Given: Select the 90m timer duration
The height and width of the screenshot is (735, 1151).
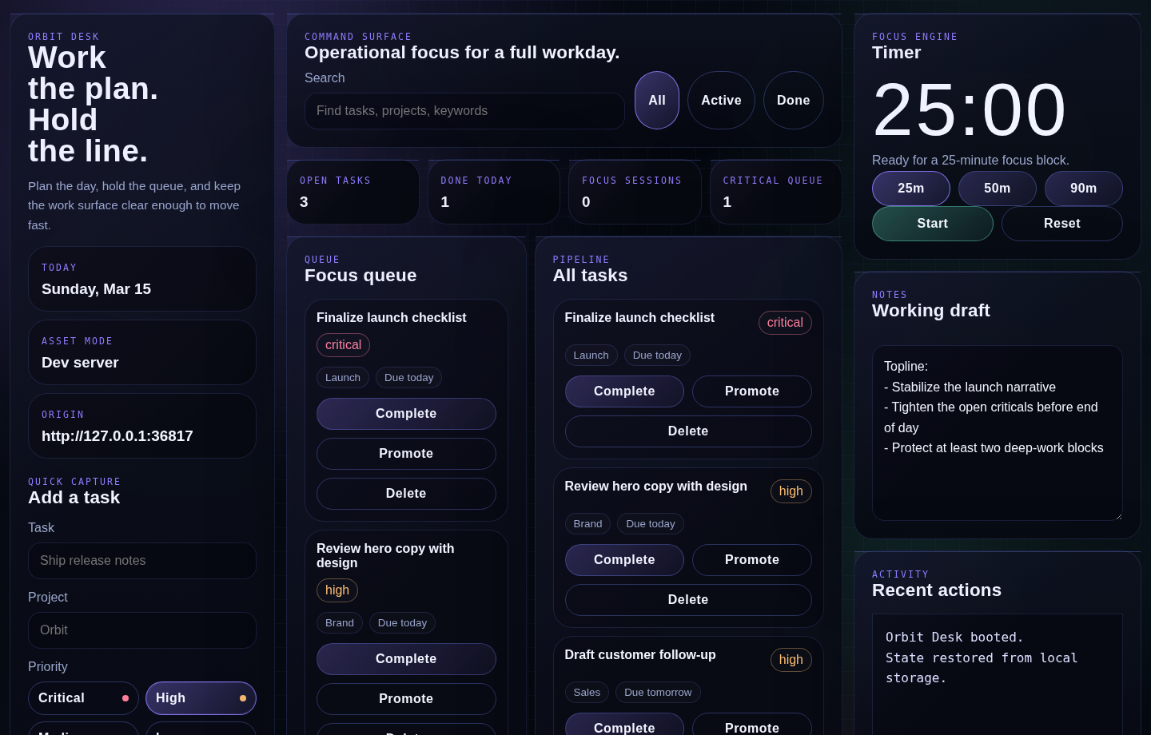Looking at the screenshot, I should pos(1084,188).
